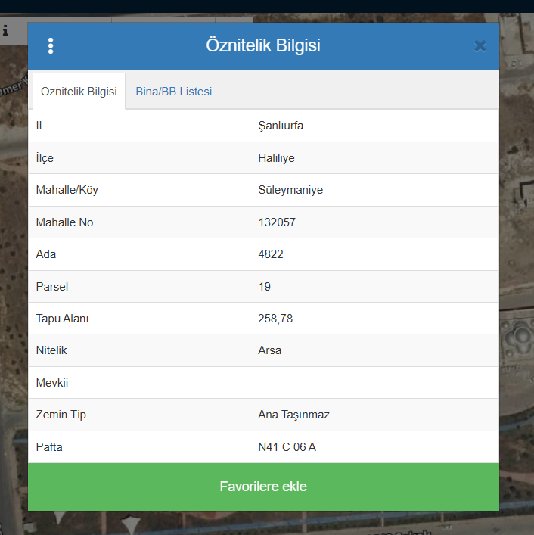Select the Nitelik value Arsa
This screenshot has width=534, height=535.
coord(270,351)
